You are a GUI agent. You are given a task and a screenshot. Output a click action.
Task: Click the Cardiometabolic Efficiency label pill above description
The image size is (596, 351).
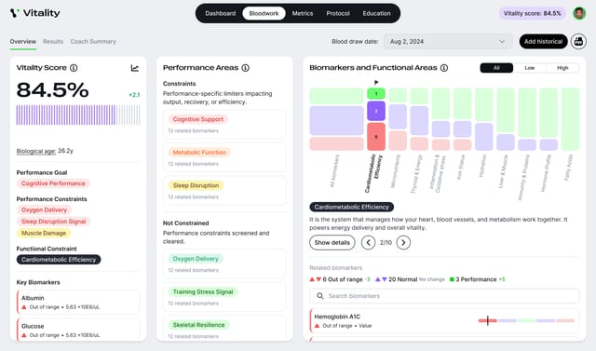coord(352,207)
